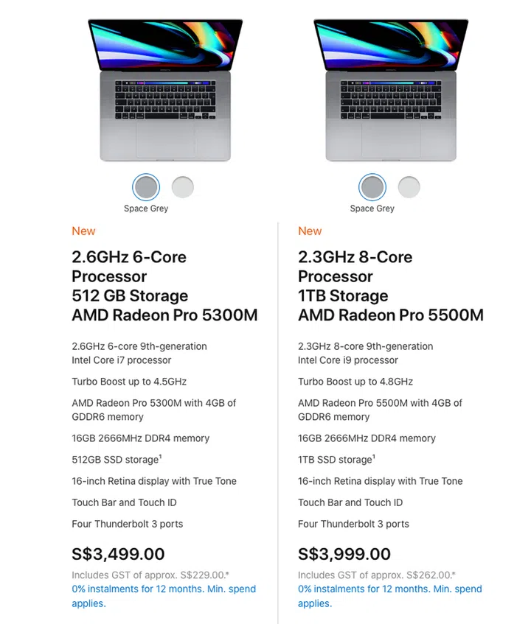The height and width of the screenshot is (624, 531).
Task: Click the GST note mentioning S$262.00
Action: (x=376, y=575)
